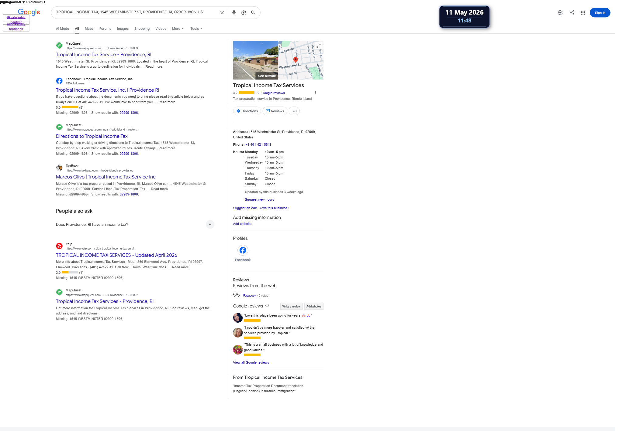The width and height of the screenshot is (619, 431).
Task: Open View all Google reviews link
Action: [x=251, y=362]
